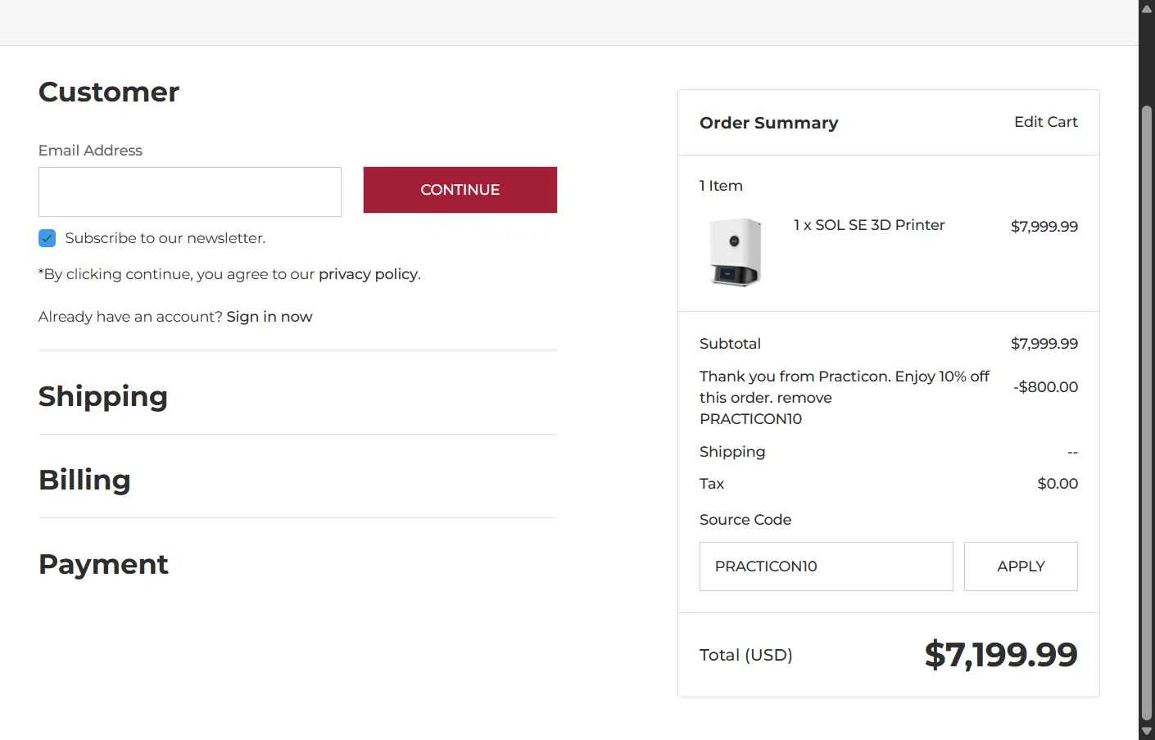1155x740 pixels.
Task: Click the Source Code input field
Action: click(827, 566)
